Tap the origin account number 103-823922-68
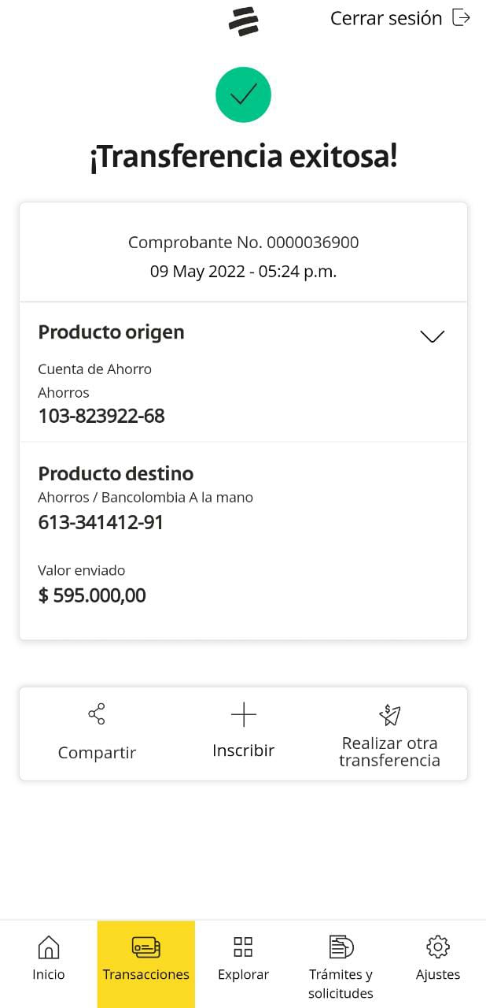 coord(101,417)
